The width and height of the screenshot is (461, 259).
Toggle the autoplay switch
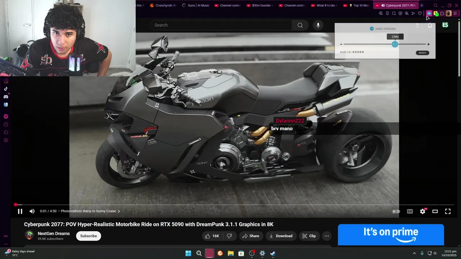(x=396, y=212)
